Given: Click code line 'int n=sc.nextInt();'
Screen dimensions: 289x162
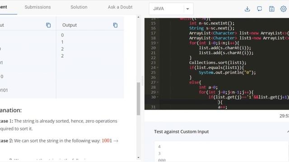Looking at the screenshot, I should 212,23.
